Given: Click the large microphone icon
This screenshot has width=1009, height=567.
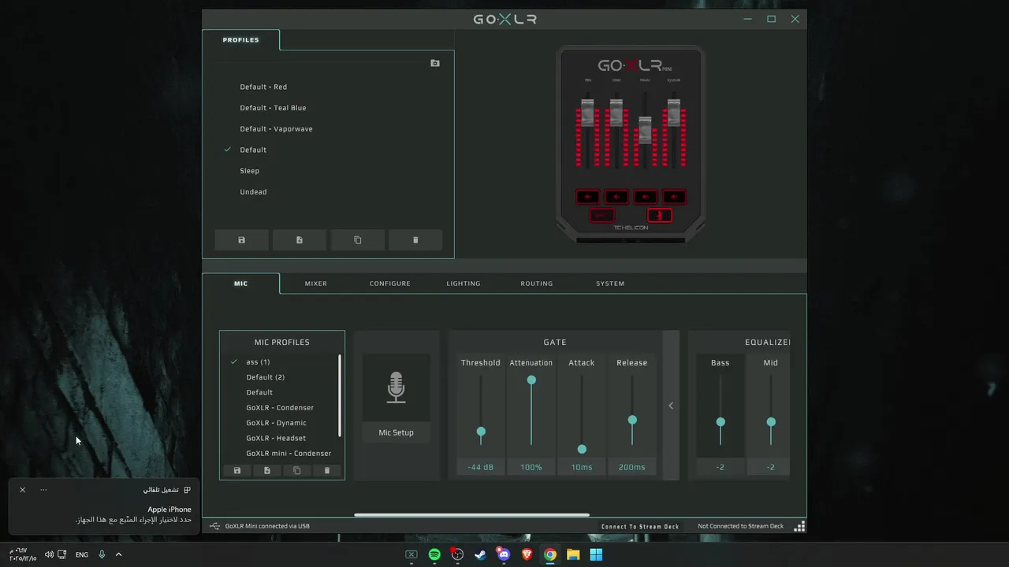Looking at the screenshot, I should (x=396, y=387).
